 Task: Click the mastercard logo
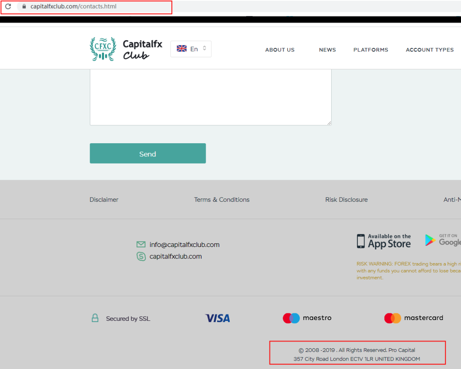pos(413,318)
